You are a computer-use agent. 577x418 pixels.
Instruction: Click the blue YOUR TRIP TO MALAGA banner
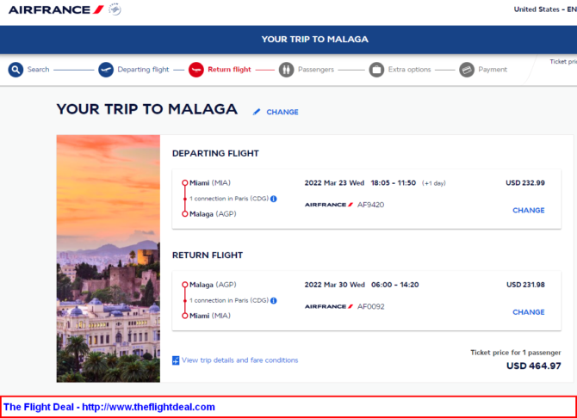(288, 40)
